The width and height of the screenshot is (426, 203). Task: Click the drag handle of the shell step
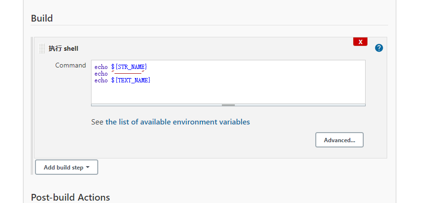[42, 48]
